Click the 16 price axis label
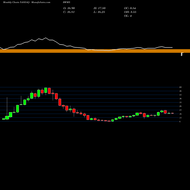 [x=180, y=114]
